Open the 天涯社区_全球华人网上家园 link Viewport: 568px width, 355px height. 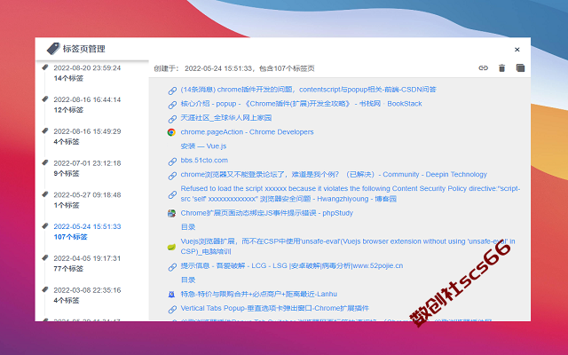click(x=226, y=118)
